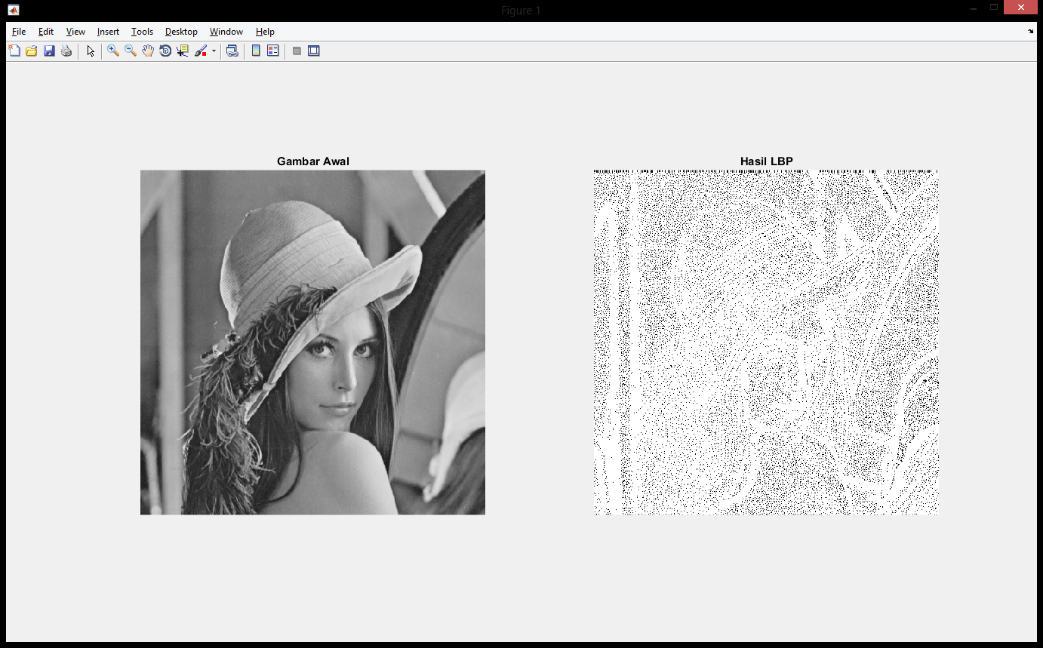Insert a colorbar using the toolbar icon
The height and width of the screenshot is (648, 1043).
coord(256,51)
